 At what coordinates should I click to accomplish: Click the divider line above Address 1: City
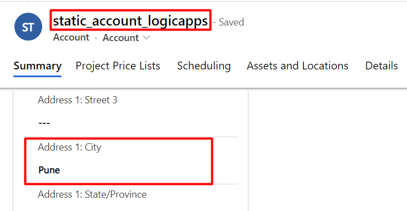coord(131,137)
